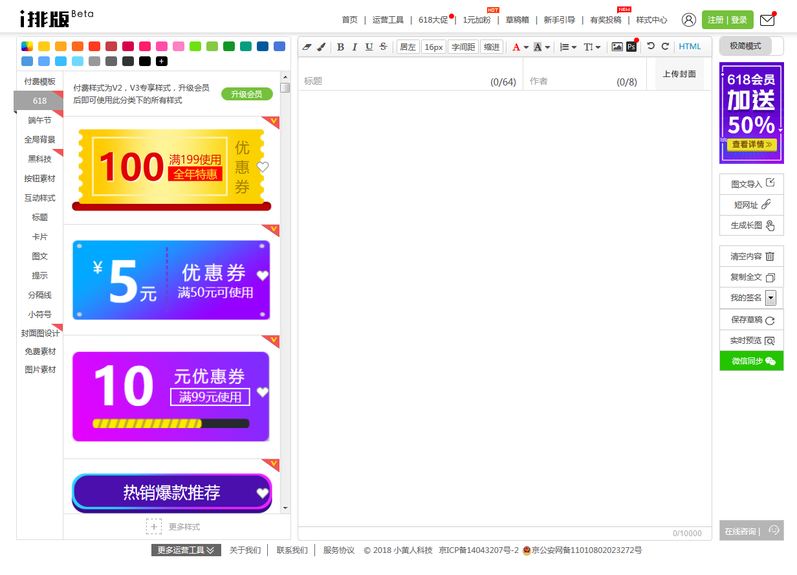The image size is (797, 575).
Task: Click 实时预览 live preview button
Action: pyautogui.click(x=752, y=341)
